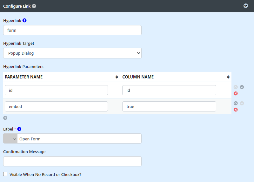Screen dimensions: 254x182
Task: Enable Visible When No Record or Checkbox
Action: point(5,174)
